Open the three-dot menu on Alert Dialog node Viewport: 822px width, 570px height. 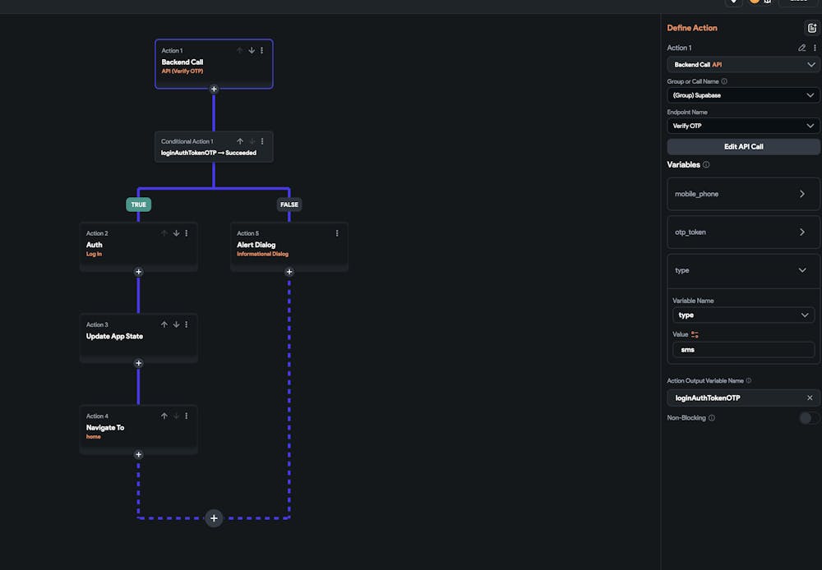337,233
